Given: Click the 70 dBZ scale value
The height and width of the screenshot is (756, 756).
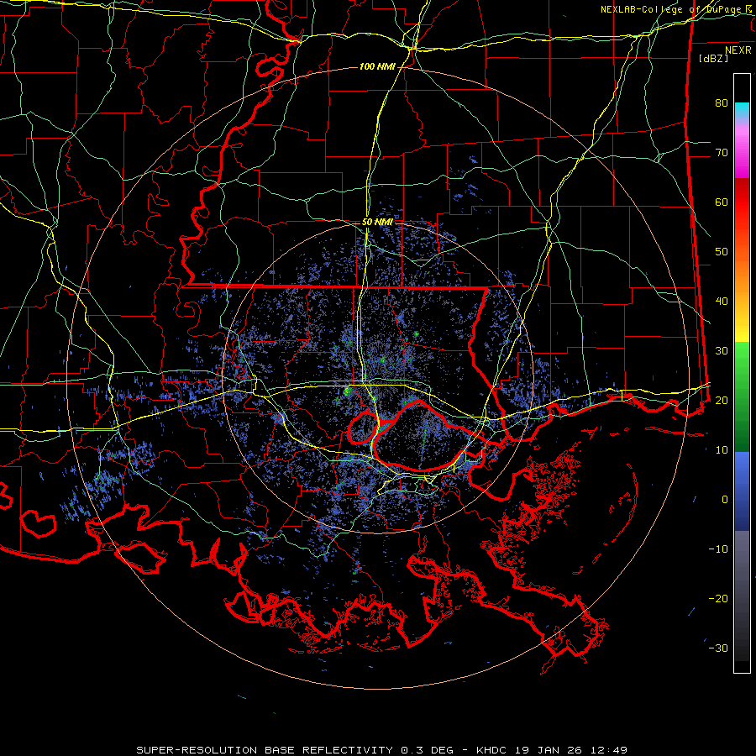Looking at the screenshot, I should tap(722, 152).
